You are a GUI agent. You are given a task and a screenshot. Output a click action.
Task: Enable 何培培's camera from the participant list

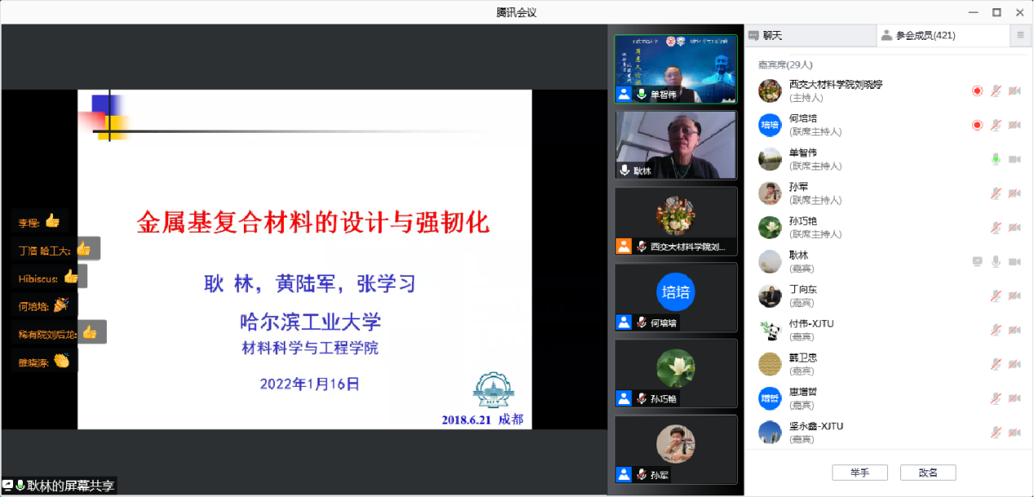[x=1014, y=125]
